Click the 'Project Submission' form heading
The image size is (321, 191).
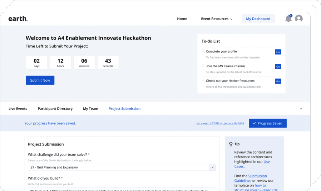tap(46, 144)
